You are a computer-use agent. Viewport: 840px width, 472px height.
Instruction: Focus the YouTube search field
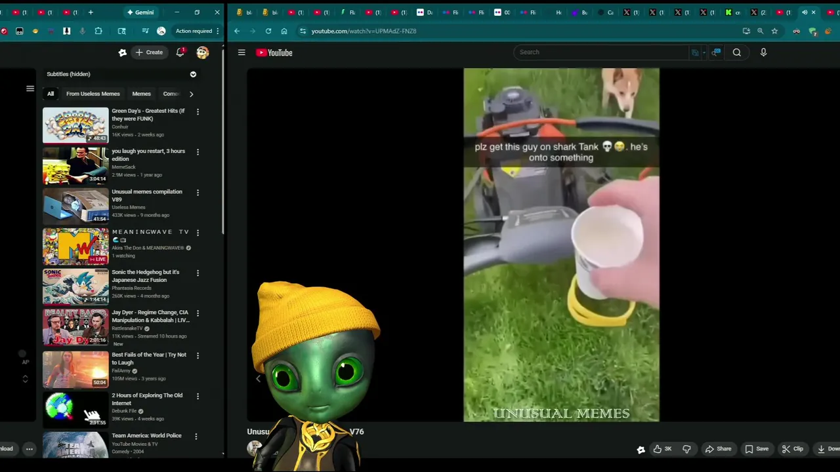[x=600, y=52]
